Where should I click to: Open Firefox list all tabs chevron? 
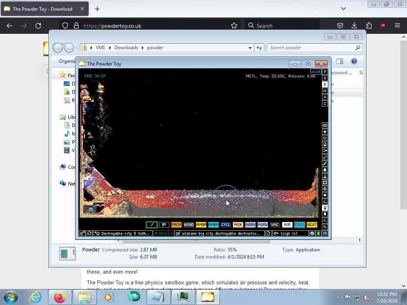coord(343,9)
